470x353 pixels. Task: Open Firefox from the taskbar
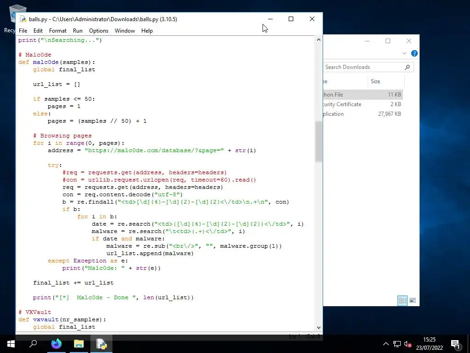pyautogui.click(x=56, y=344)
